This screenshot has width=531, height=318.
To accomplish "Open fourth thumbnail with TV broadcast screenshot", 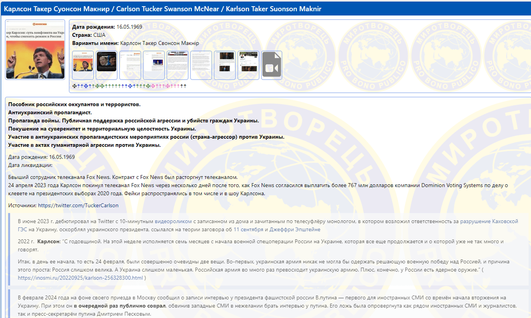I will click(154, 65).
